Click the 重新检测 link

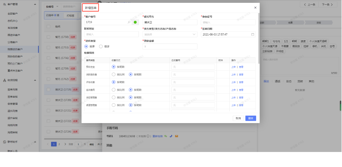point(157,136)
